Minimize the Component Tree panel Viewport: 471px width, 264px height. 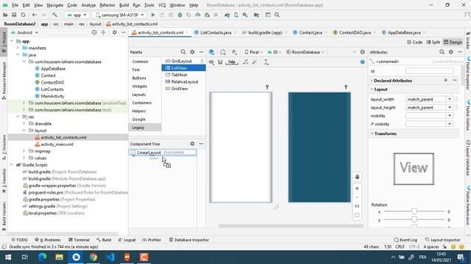click(x=201, y=144)
